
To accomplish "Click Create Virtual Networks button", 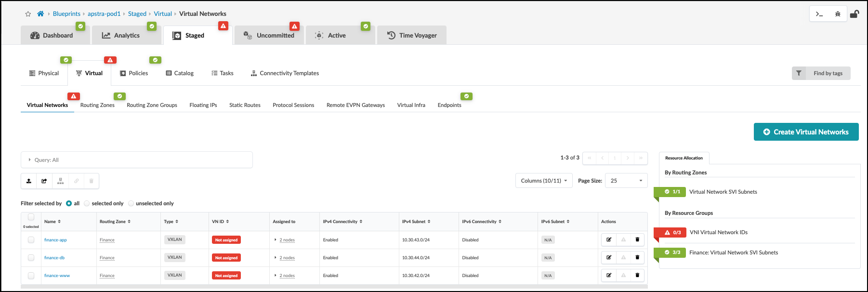I will pos(806,132).
